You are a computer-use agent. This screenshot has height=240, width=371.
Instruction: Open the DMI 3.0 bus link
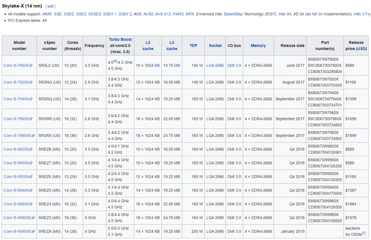(x=234, y=66)
